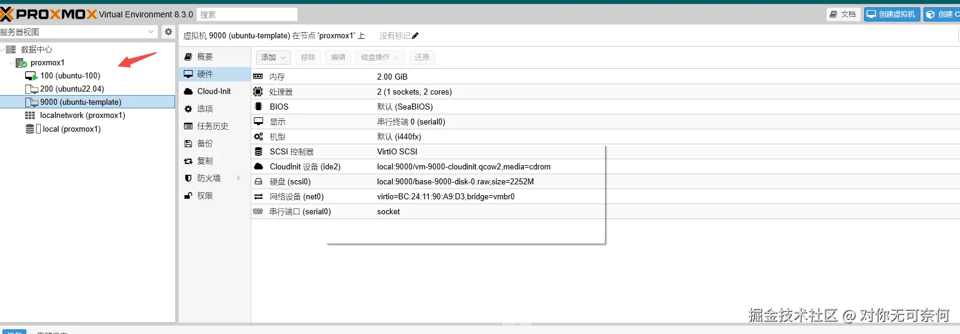Click the create CT button
Screen dimensions: 960x334
[x=942, y=14]
